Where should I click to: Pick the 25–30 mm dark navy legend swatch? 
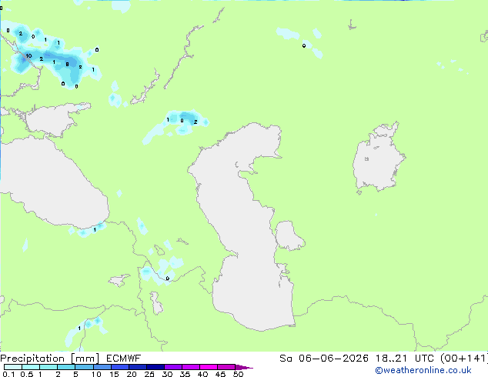(155, 367)
